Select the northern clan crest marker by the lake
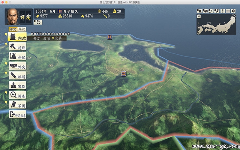 (109, 37)
